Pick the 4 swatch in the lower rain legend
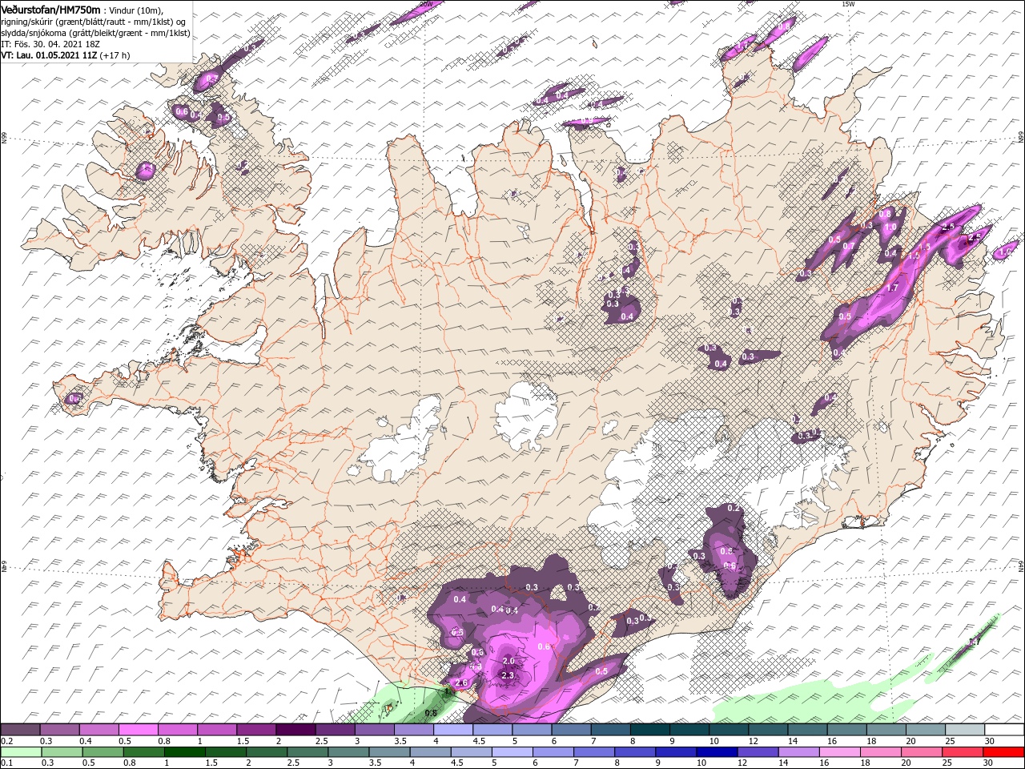 [430, 752]
